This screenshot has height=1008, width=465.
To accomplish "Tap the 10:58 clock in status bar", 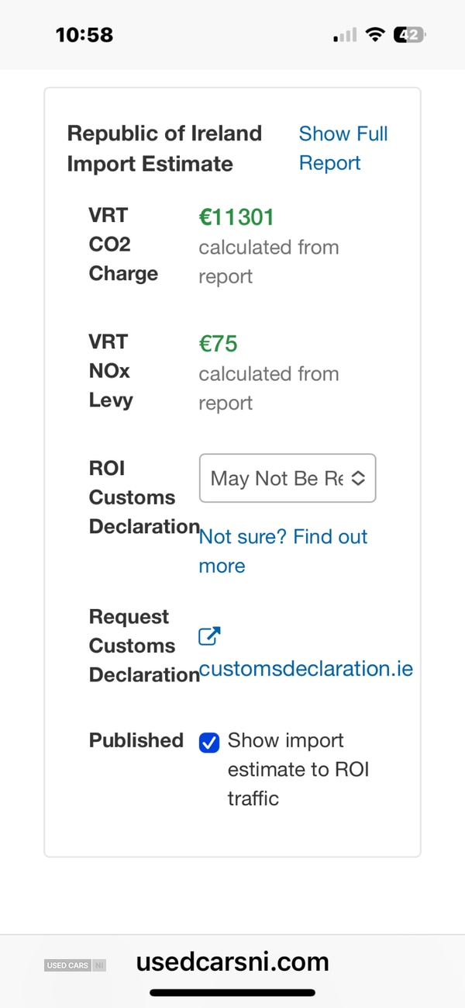I will click(x=84, y=35).
